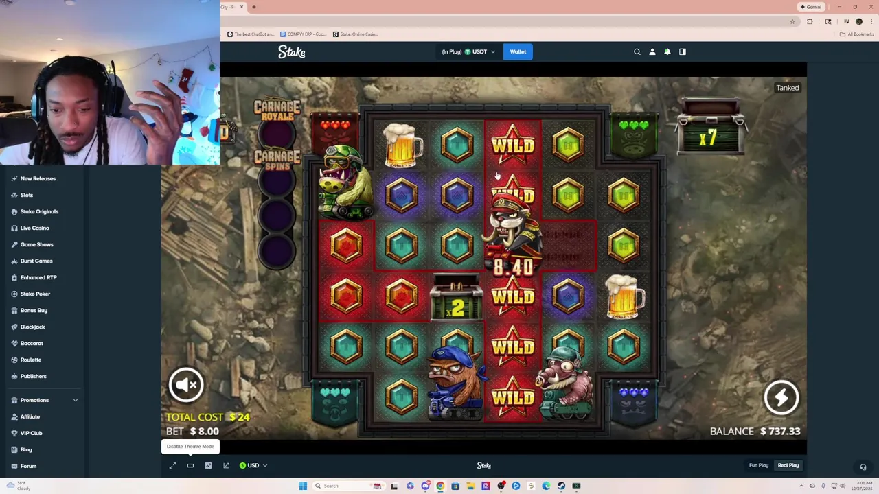879x494 pixels.
Task: Open the user profile icon
Action: click(x=652, y=51)
